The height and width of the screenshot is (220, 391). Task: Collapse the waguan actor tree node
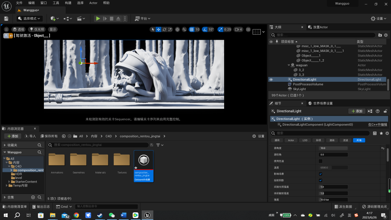[289, 65]
